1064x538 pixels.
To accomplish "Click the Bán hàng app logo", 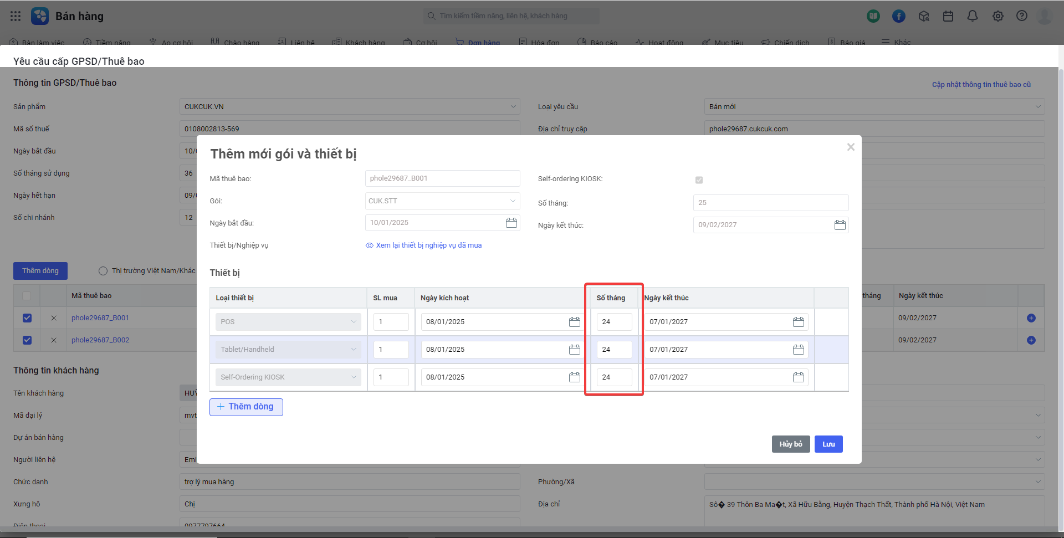I will pyautogui.click(x=40, y=16).
